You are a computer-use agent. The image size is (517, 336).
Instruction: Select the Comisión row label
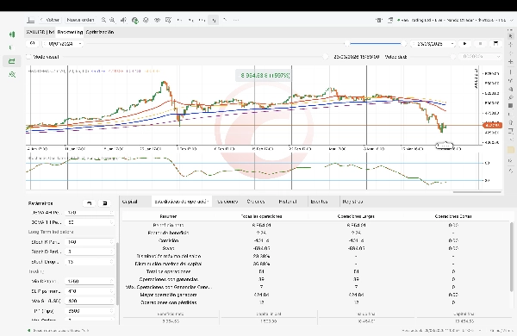point(168,240)
